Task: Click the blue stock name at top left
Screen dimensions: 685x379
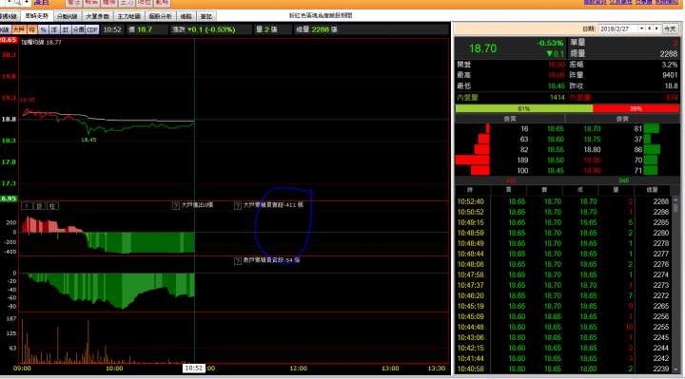Action: (41, 2)
